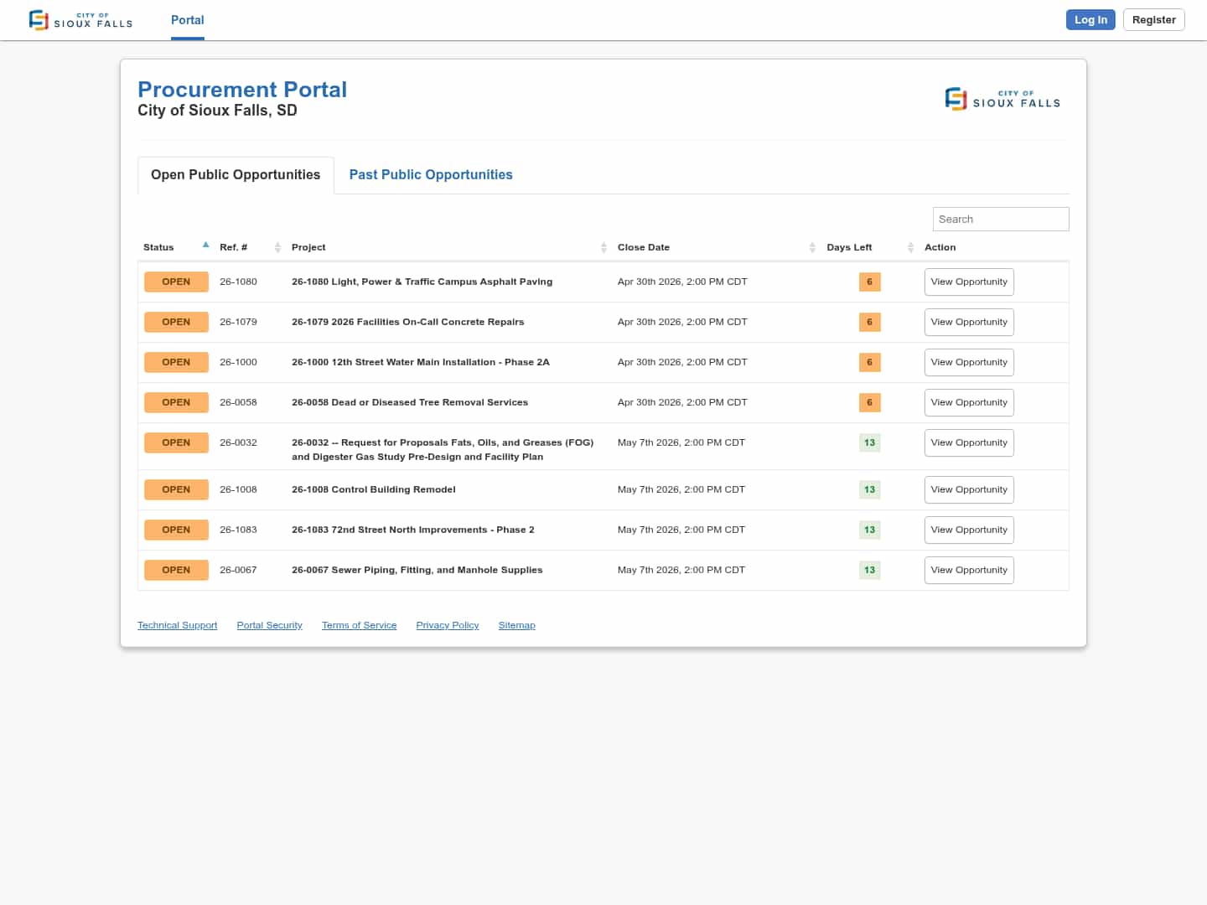1207x905 pixels.
Task: Open the Portal navigation item
Action: tap(187, 20)
